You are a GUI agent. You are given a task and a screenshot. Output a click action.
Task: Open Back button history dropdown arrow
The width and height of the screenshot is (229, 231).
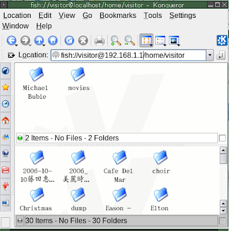coord(17,45)
